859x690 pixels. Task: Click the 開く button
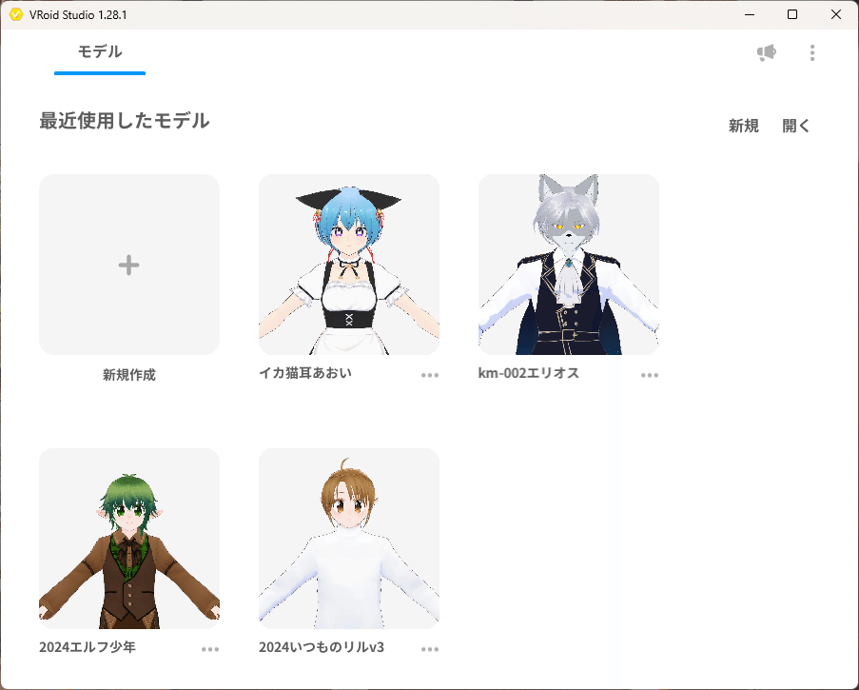pyautogui.click(x=796, y=126)
